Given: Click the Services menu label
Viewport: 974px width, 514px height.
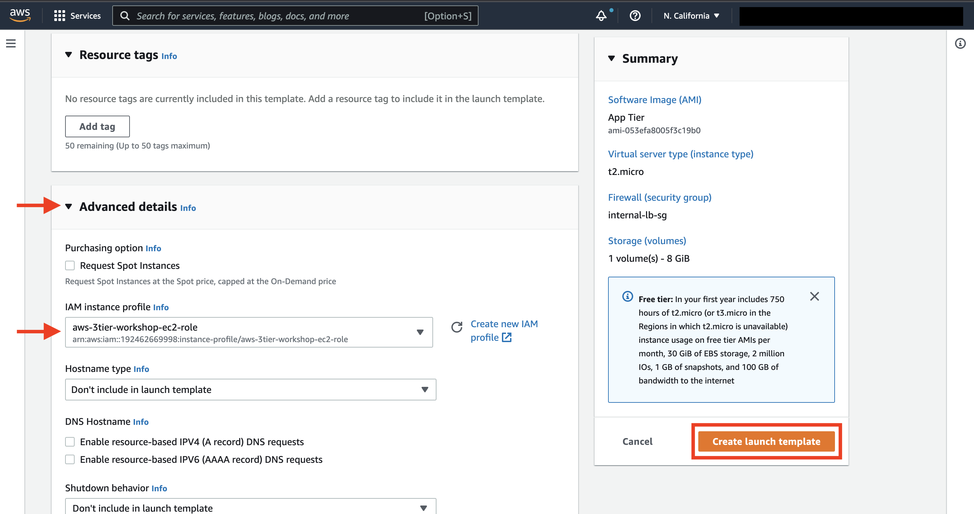Looking at the screenshot, I should pos(85,16).
